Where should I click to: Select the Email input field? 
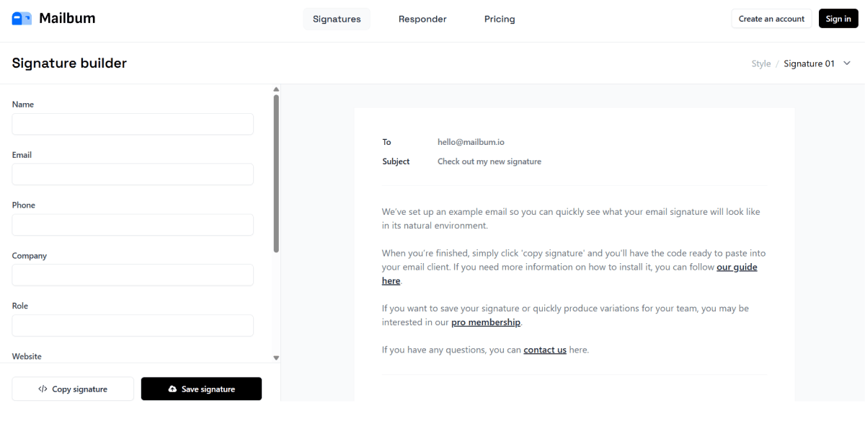coord(133,174)
